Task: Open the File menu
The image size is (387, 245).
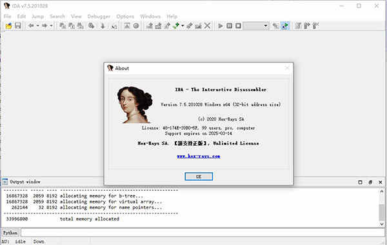Action: click(7, 16)
